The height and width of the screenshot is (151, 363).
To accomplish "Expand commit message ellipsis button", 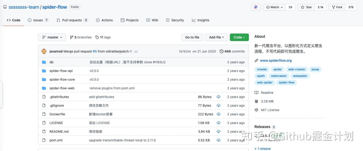I will 136,51.
